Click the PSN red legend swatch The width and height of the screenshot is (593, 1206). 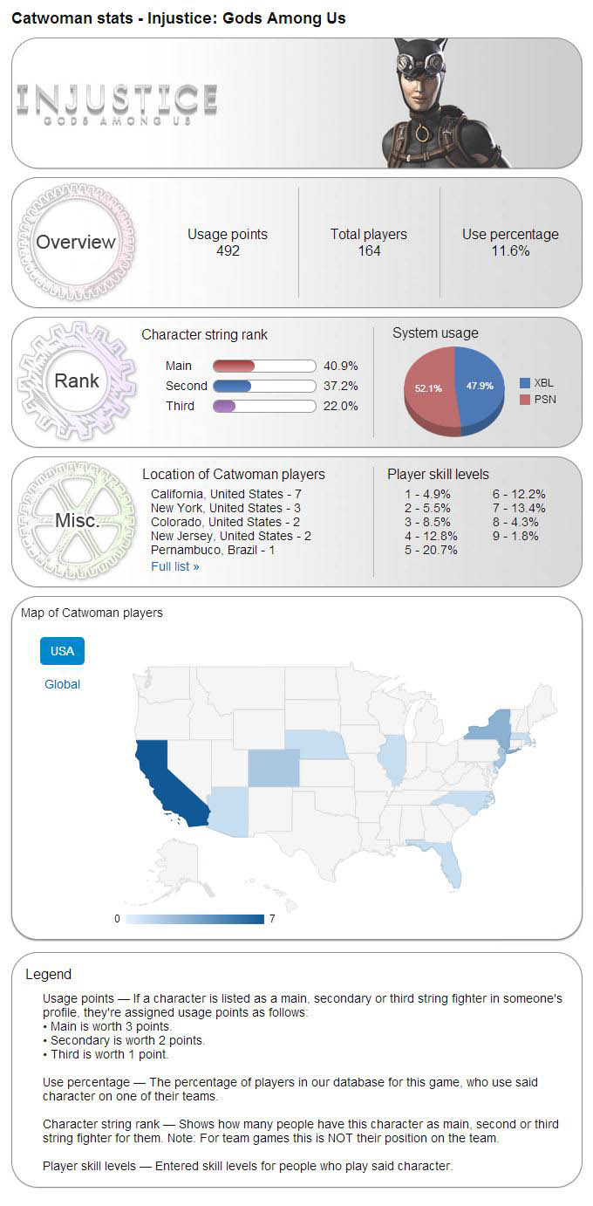click(x=525, y=400)
